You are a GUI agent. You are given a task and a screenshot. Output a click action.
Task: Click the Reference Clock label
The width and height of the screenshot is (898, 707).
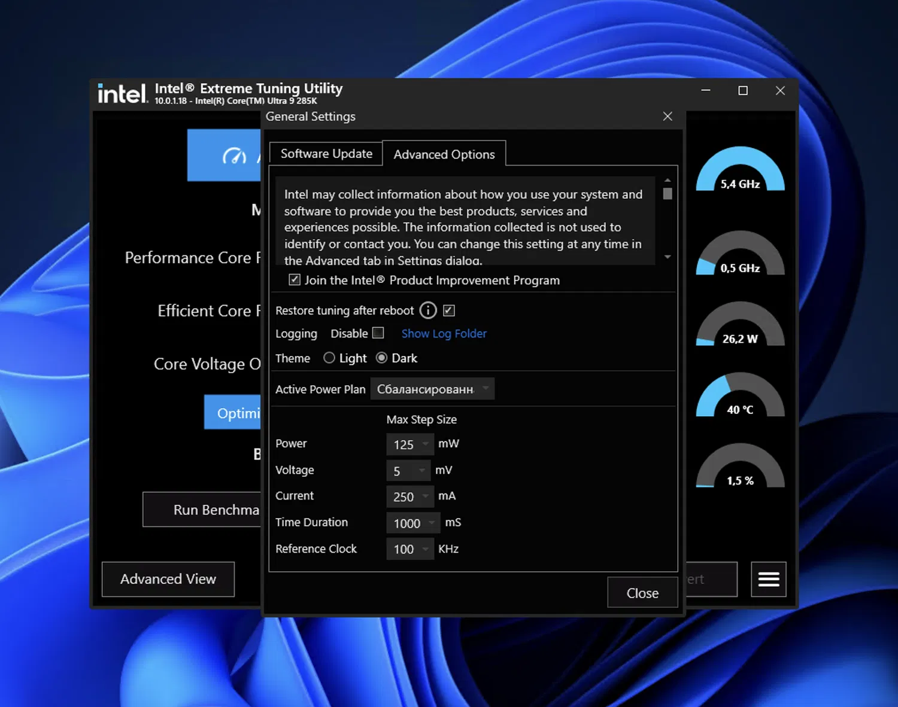click(x=316, y=548)
